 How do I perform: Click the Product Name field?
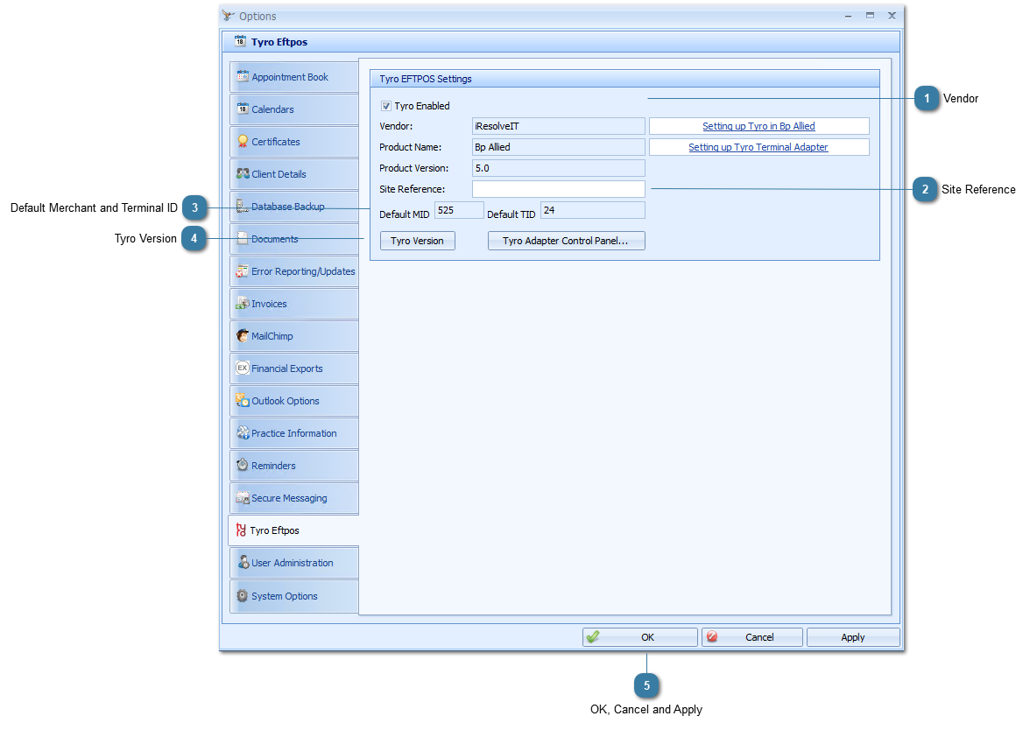tap(559, 147)
